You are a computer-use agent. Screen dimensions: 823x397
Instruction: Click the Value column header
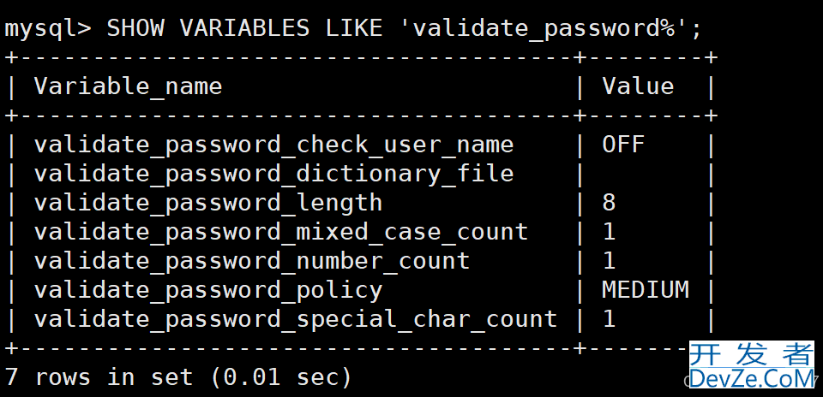coord(638,86)
